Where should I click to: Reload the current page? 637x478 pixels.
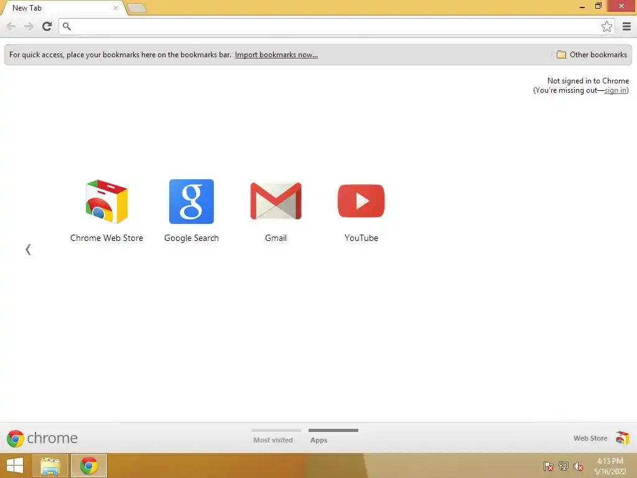[47, 26]
